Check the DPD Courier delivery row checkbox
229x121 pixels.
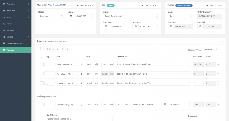pos(42,104)
